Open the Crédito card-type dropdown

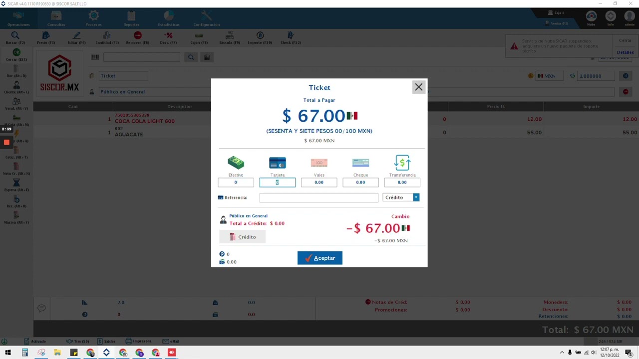pos(416,197)
